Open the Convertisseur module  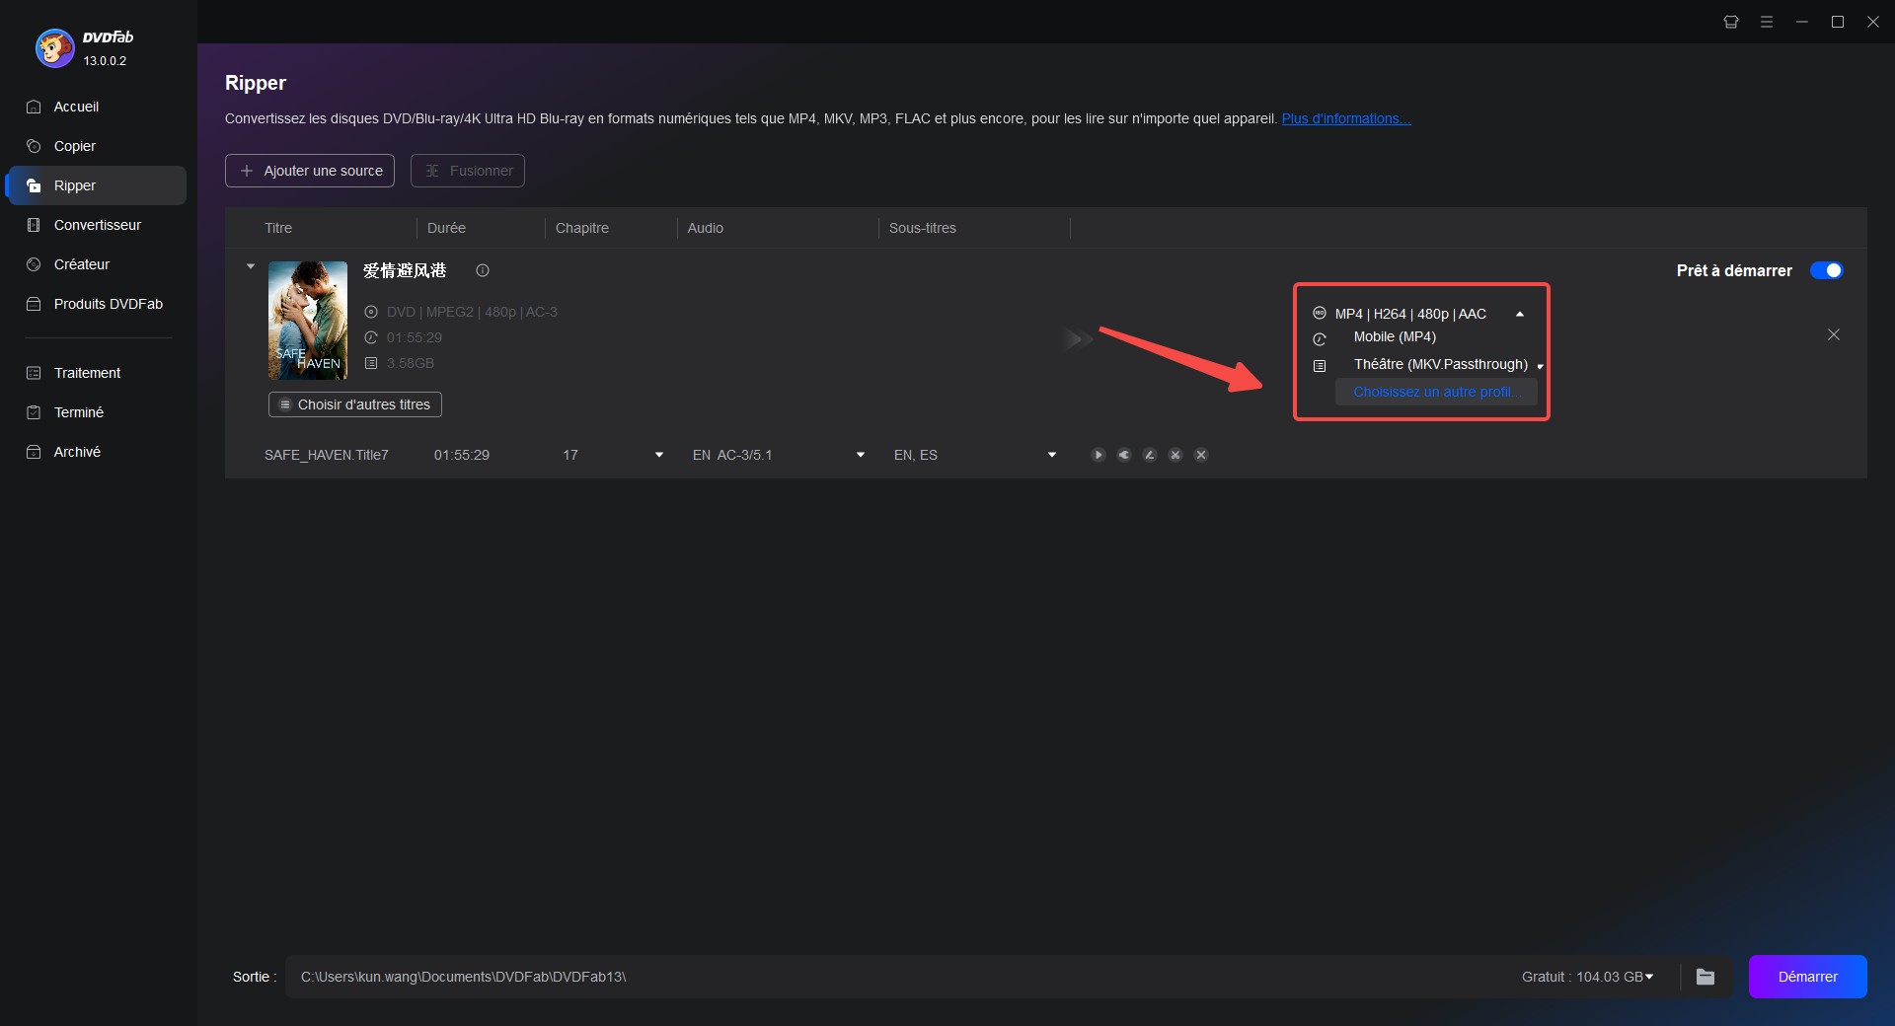96,225
